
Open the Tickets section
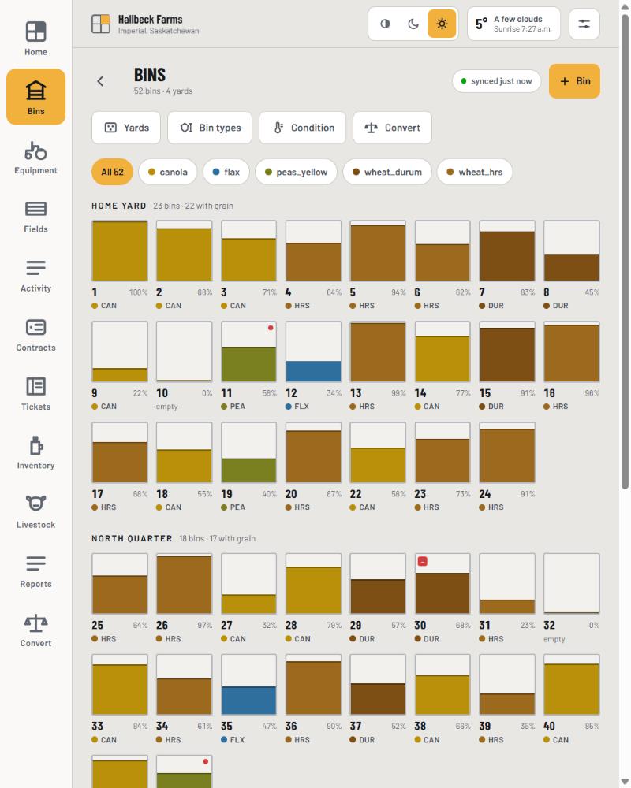[x=35, y=393]
